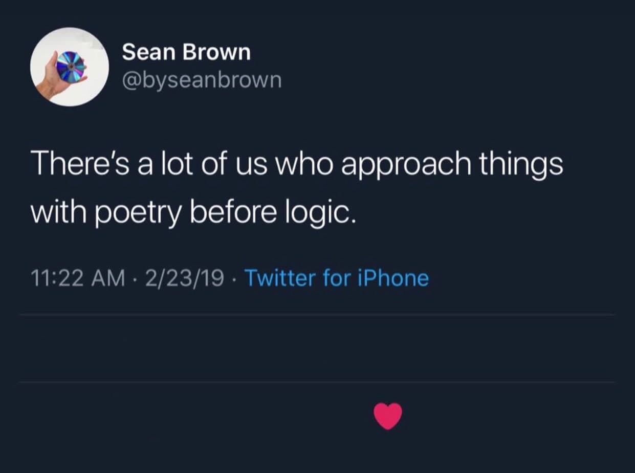This screenshot has height=473, width=635.
Task: Unlike the tweet via the red heart
Action: pos(388,416)
